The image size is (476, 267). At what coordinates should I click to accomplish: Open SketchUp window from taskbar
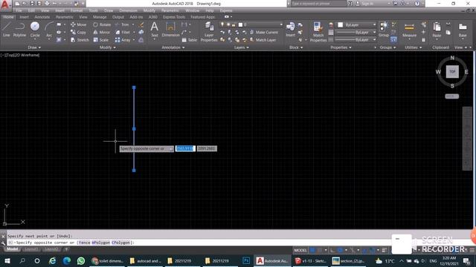click(310, 260)
